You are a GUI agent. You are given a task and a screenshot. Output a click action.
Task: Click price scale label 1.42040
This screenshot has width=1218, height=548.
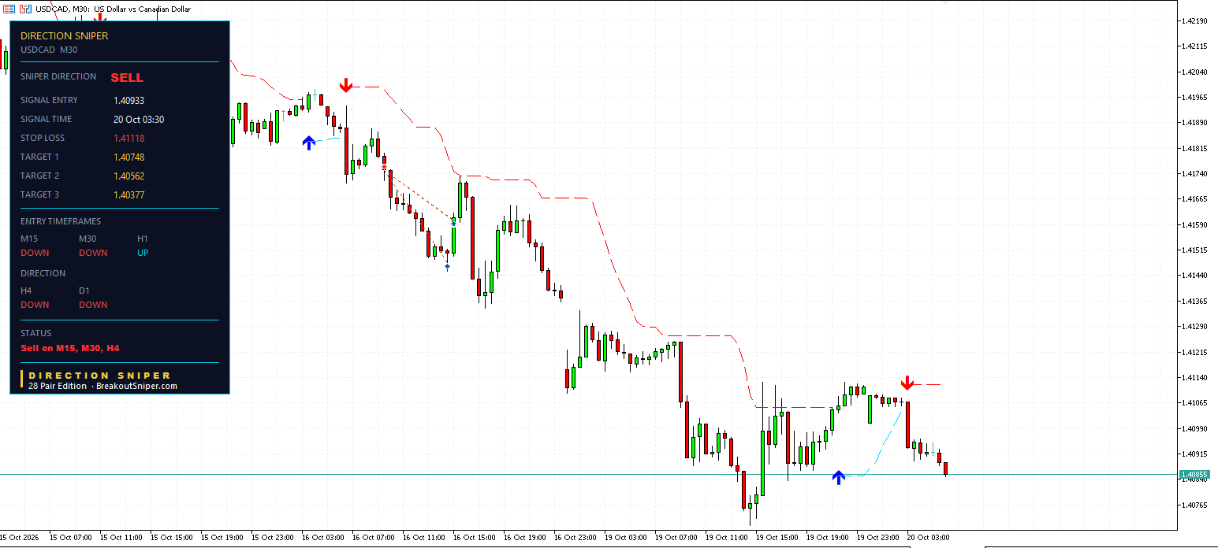pos(1196,72)
